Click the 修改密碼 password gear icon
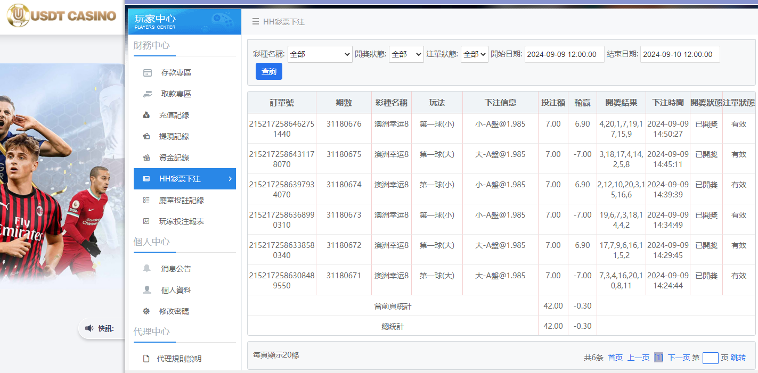Image resolution: width=758 pixels, height=373 pixels. [x=146, y=311]
